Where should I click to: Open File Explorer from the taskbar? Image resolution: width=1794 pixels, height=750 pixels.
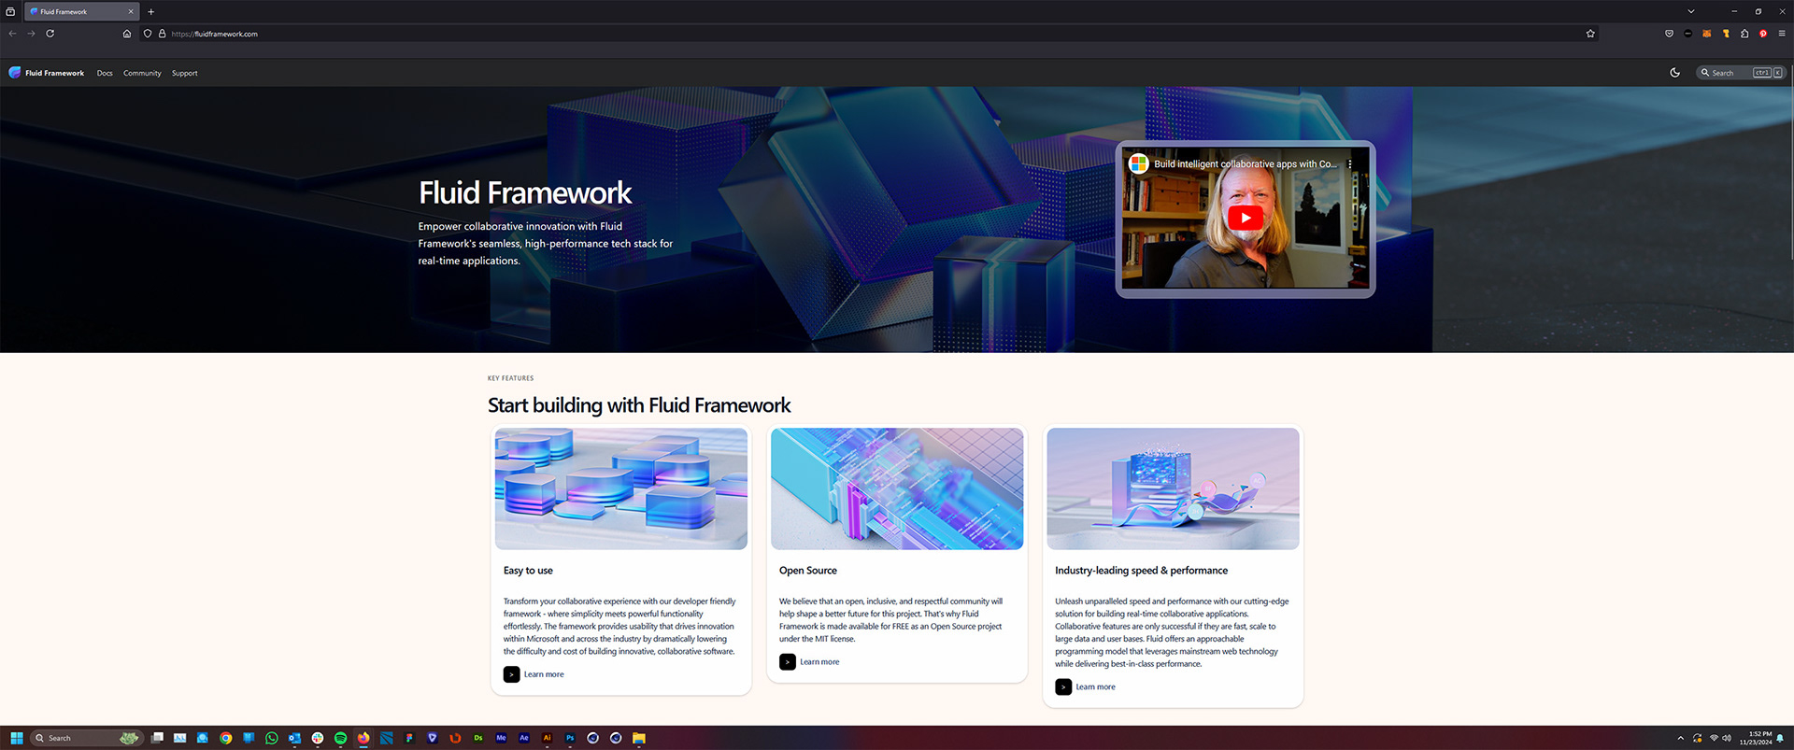639,738
